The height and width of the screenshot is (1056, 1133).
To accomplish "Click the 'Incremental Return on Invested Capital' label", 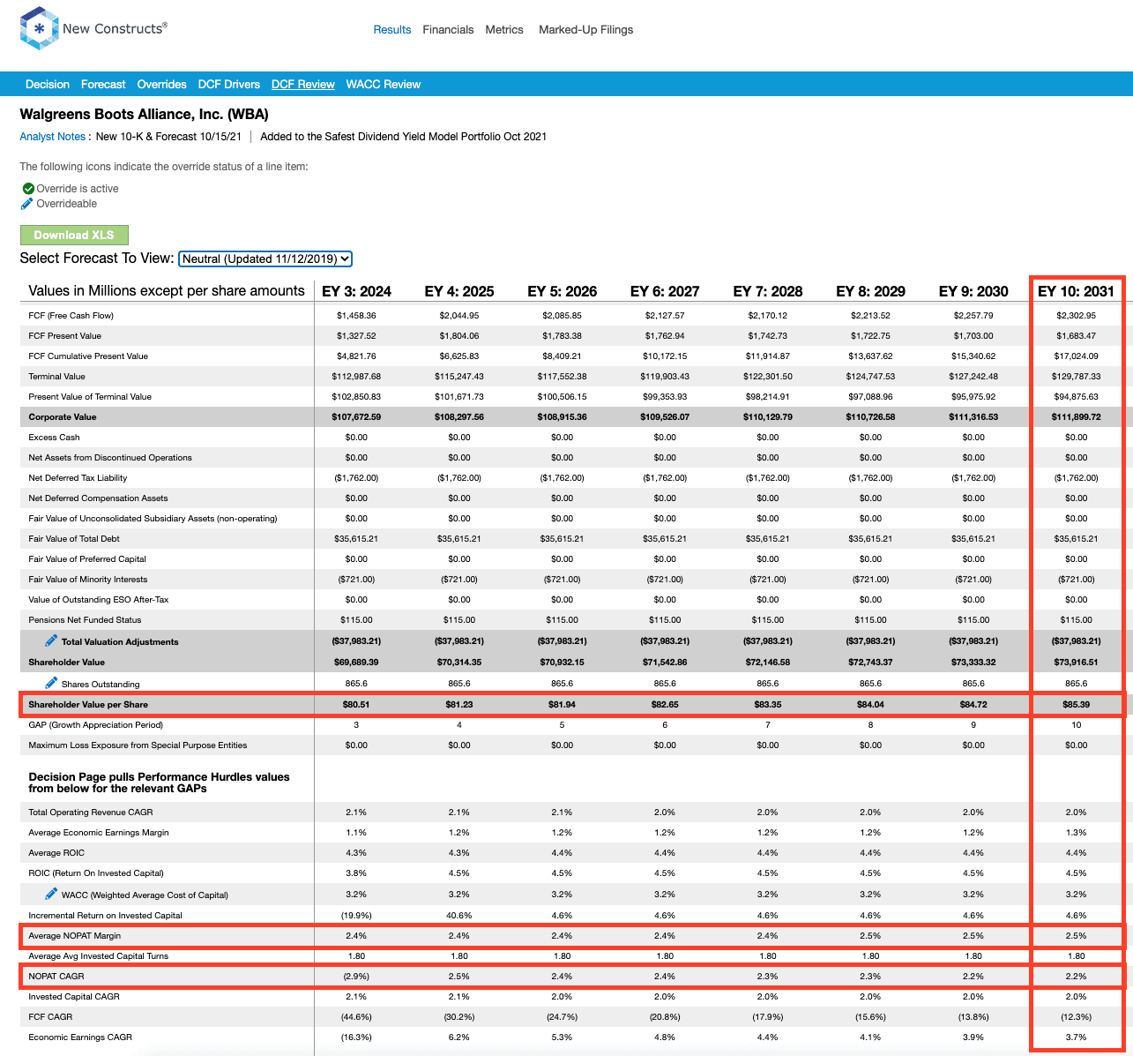I will click(x=105, y=916).
